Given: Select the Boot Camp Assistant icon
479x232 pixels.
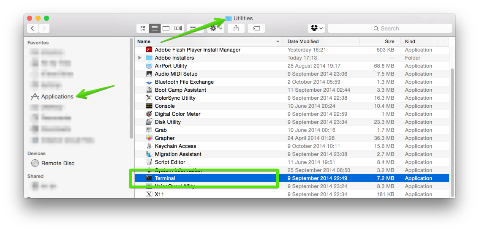Looking at the screenshot, I should (x=149, y=90).
